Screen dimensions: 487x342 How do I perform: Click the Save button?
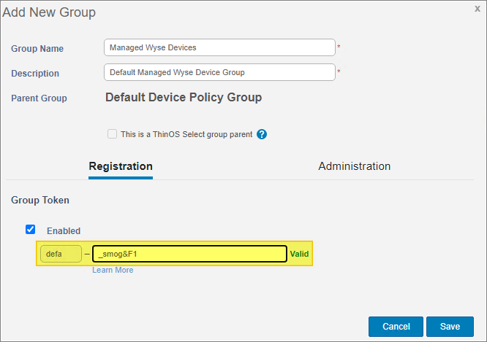point(450,326)
